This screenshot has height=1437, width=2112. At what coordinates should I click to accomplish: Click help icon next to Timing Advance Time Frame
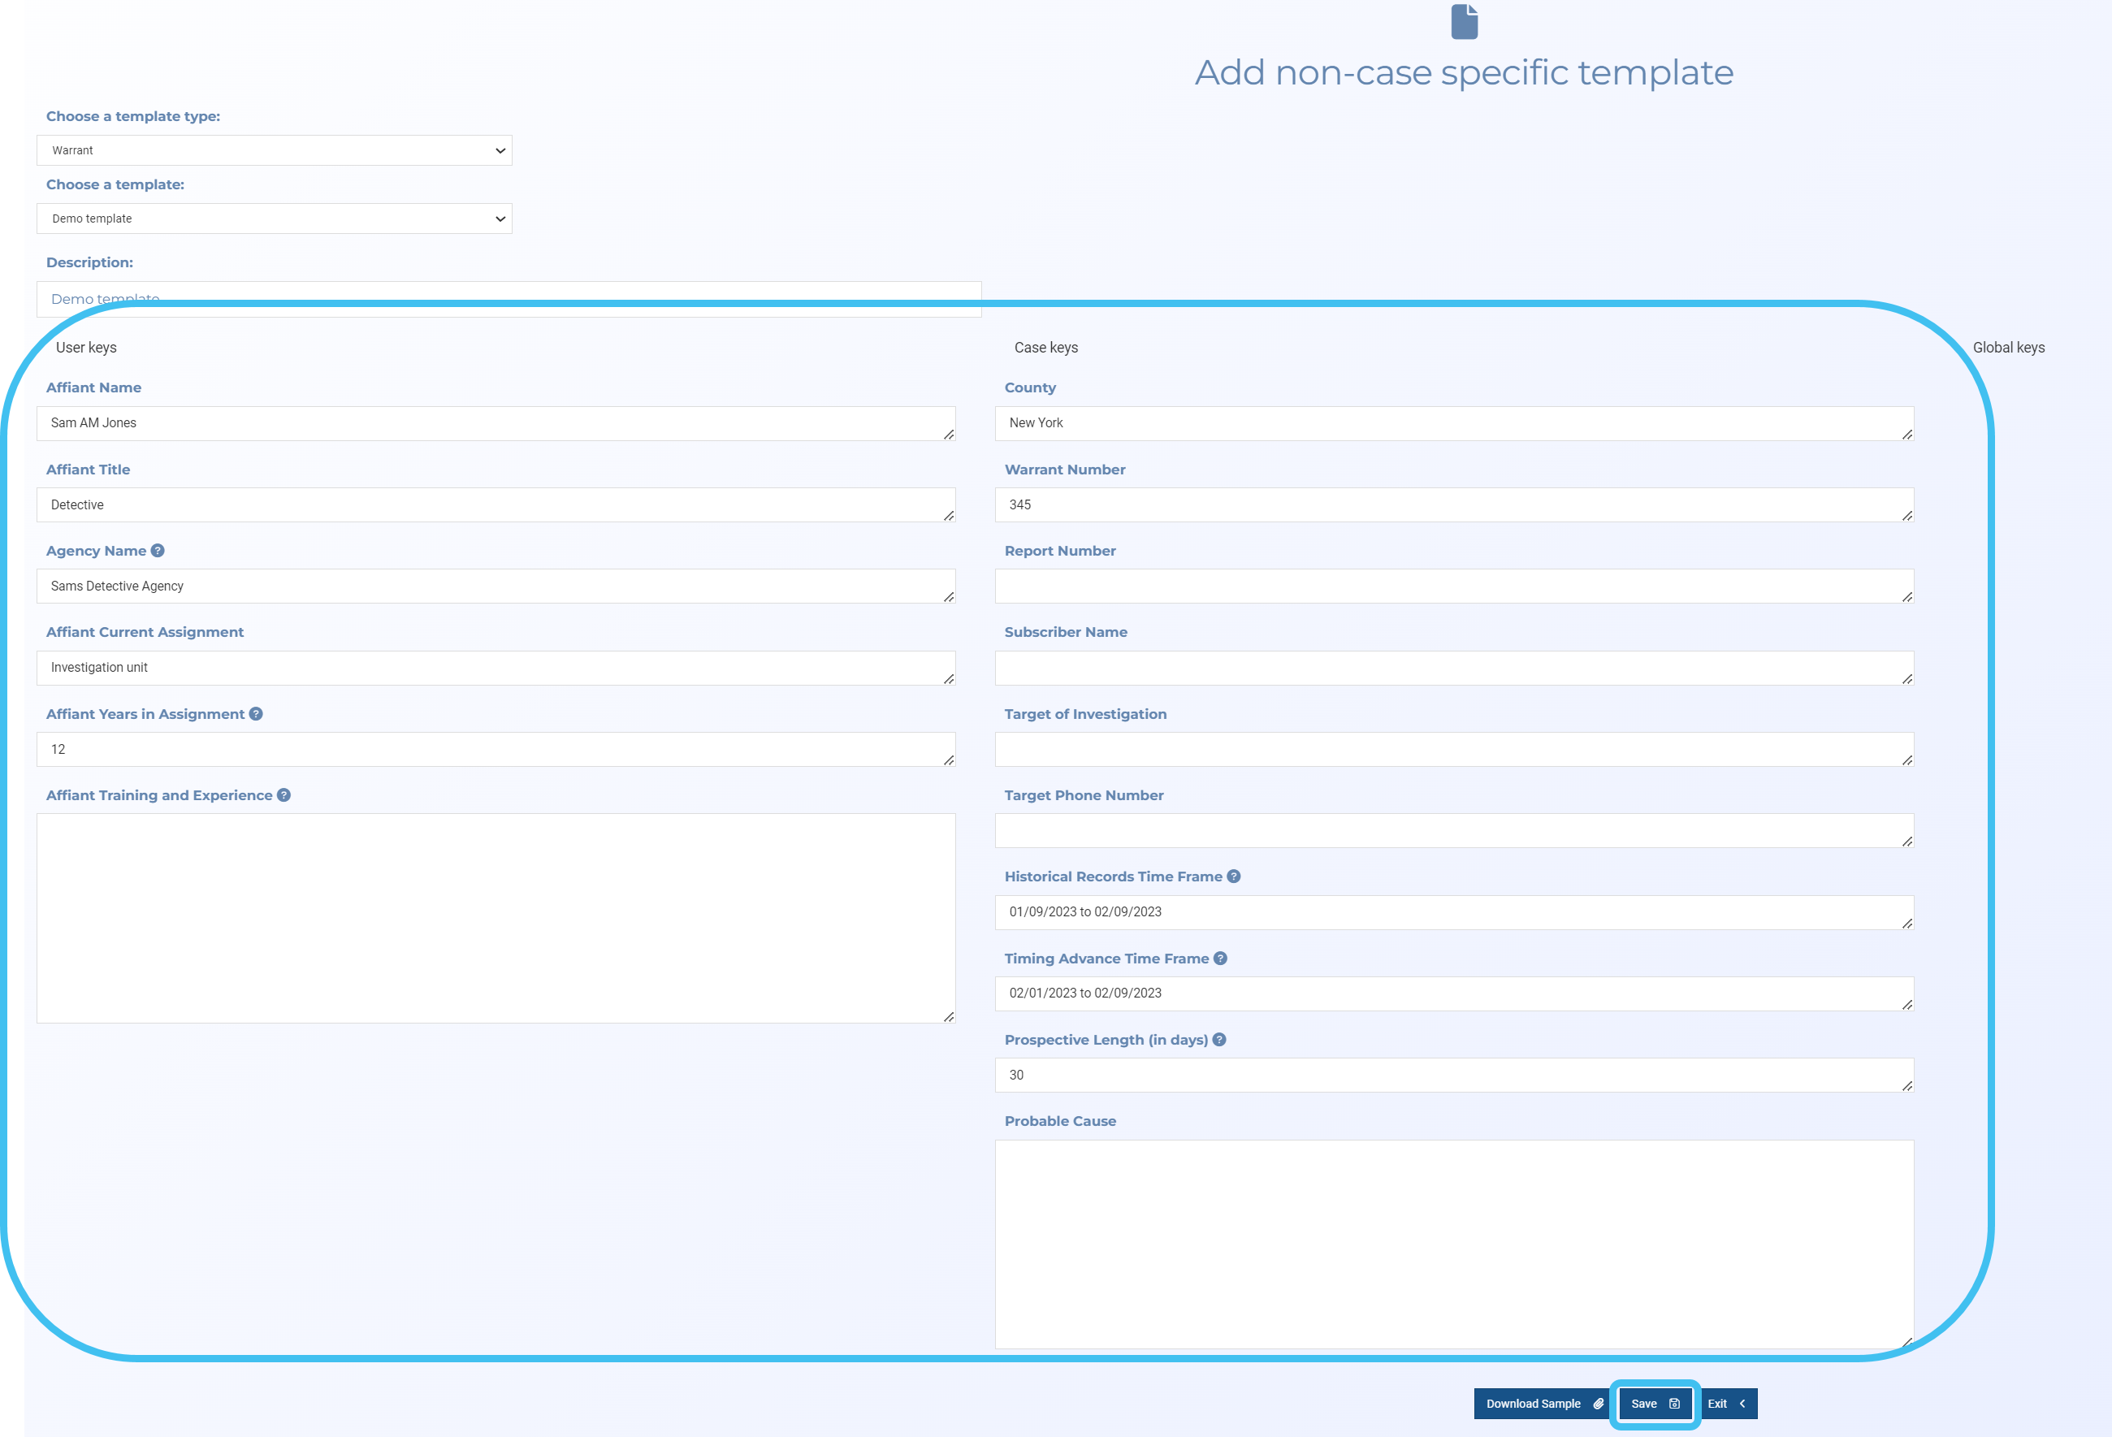click(1220, 958)
